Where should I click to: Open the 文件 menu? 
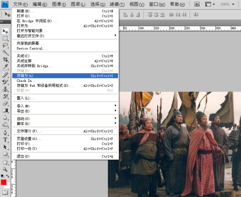(20, 4)
